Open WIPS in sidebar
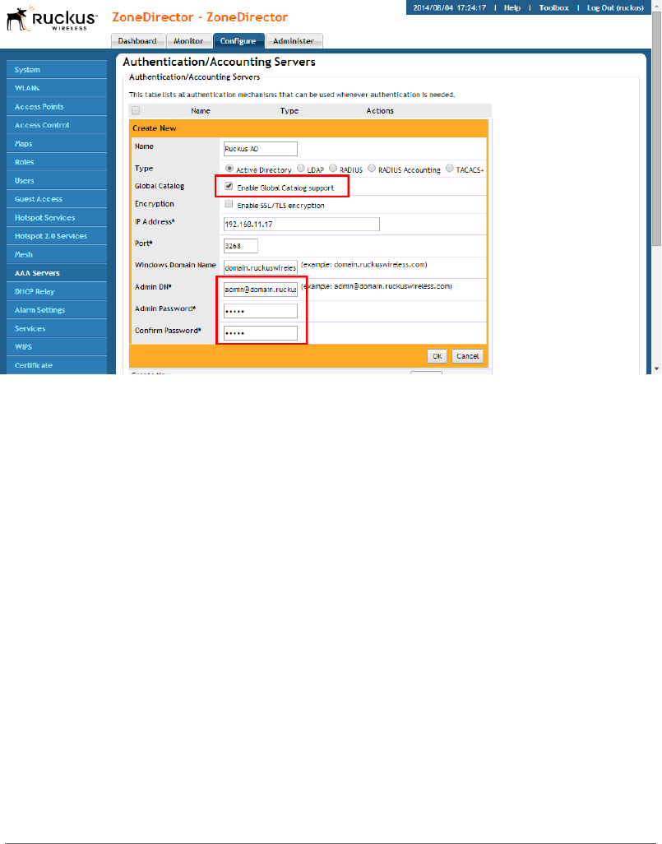This screenshot has width=662, height=844. coord(57,346)
